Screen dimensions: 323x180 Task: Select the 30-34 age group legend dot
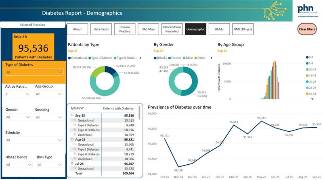pos(307,94)
